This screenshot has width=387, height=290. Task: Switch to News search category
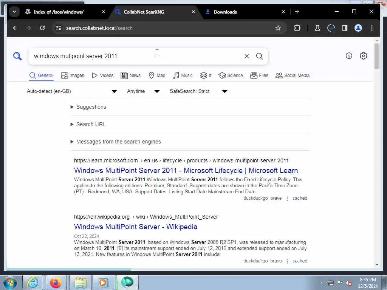click(130, 76)
